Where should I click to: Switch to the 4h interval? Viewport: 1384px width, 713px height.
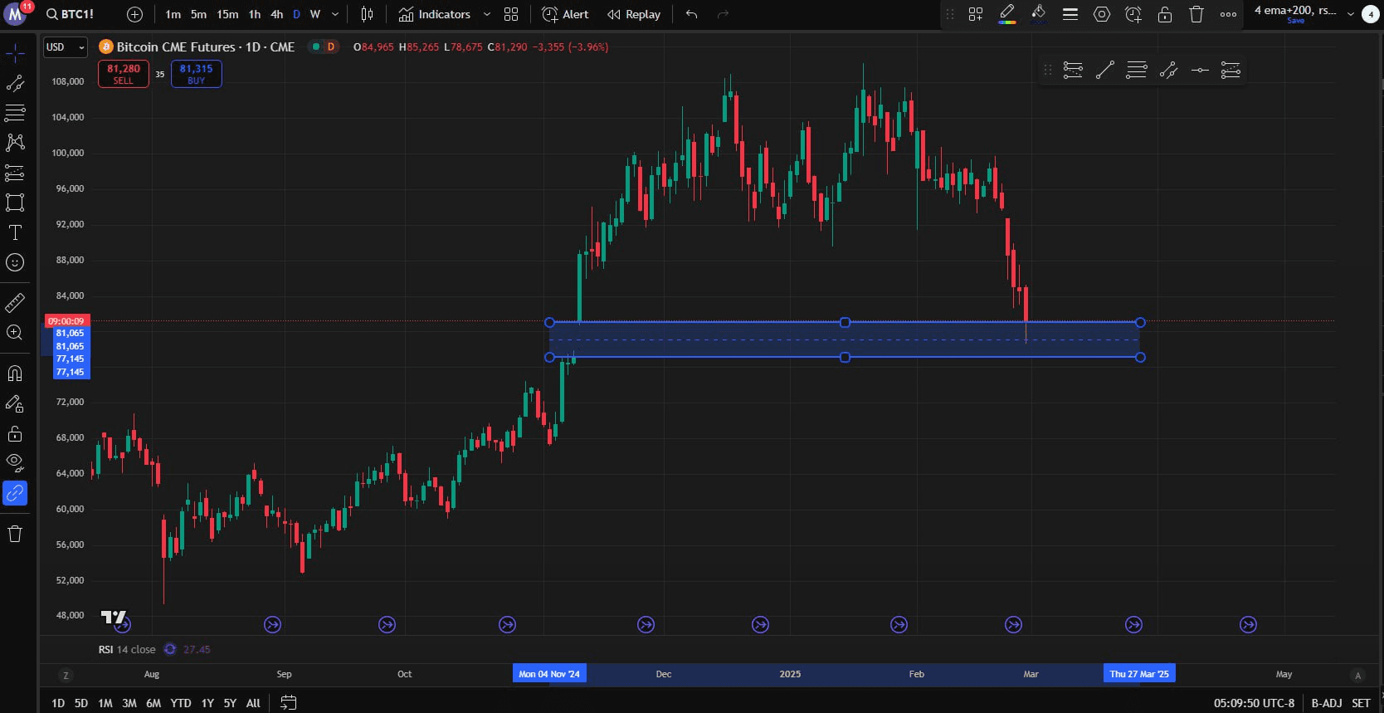tap(276, 14)
